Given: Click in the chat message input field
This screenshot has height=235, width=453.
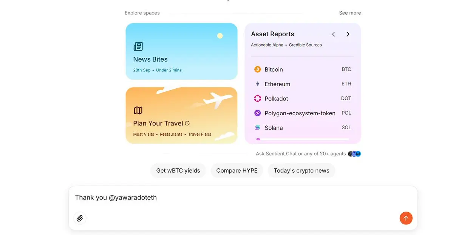Looking at the screenshot, I should pyautogui.click(x=243, y=198).
